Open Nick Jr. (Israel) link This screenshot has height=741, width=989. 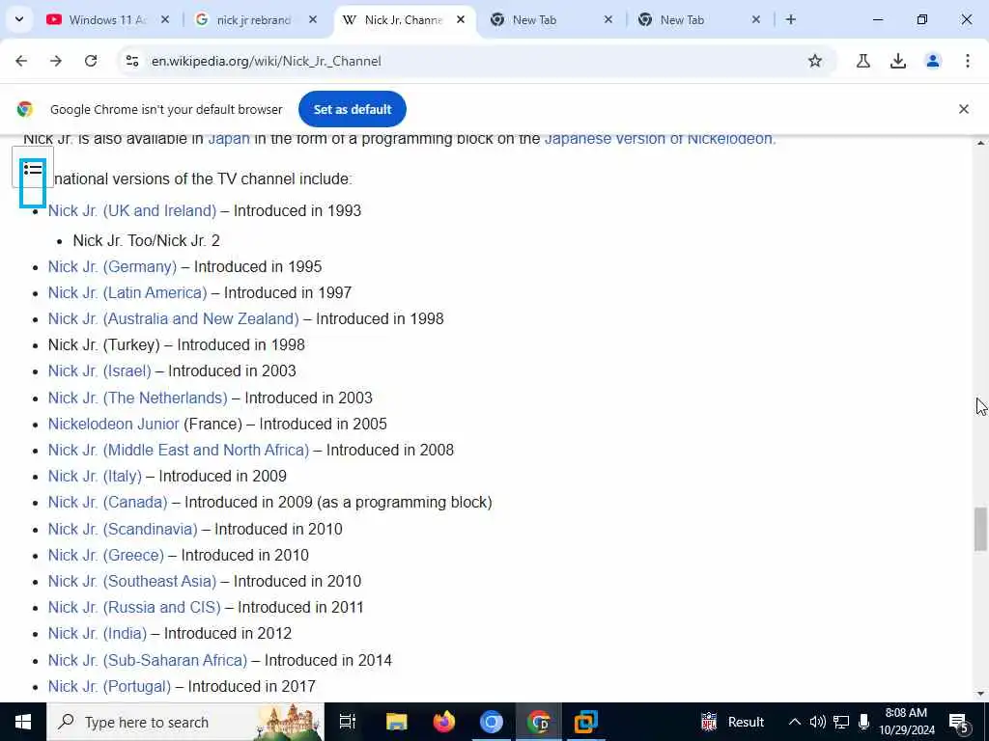click(99, 371)
